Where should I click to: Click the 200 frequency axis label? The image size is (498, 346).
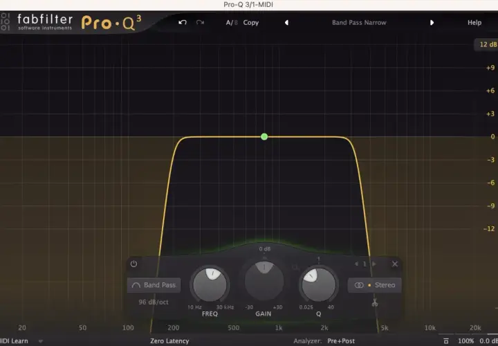(174, 327)
